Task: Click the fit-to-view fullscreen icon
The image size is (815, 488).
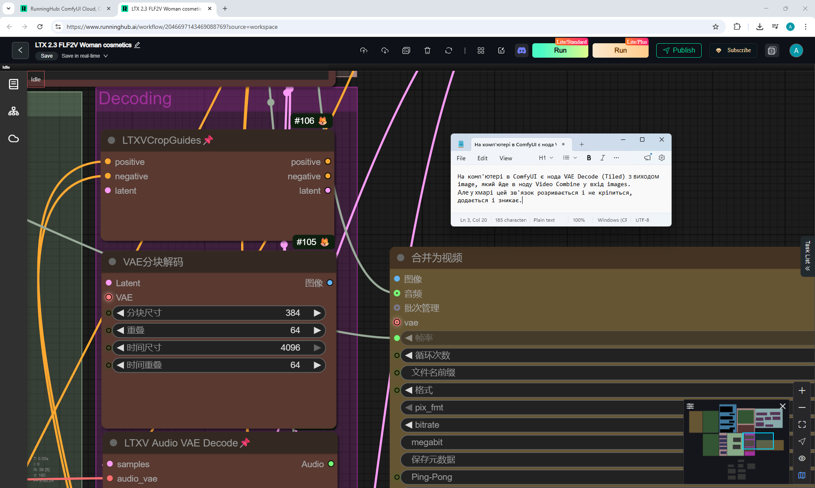Action: tap(802, 424)
